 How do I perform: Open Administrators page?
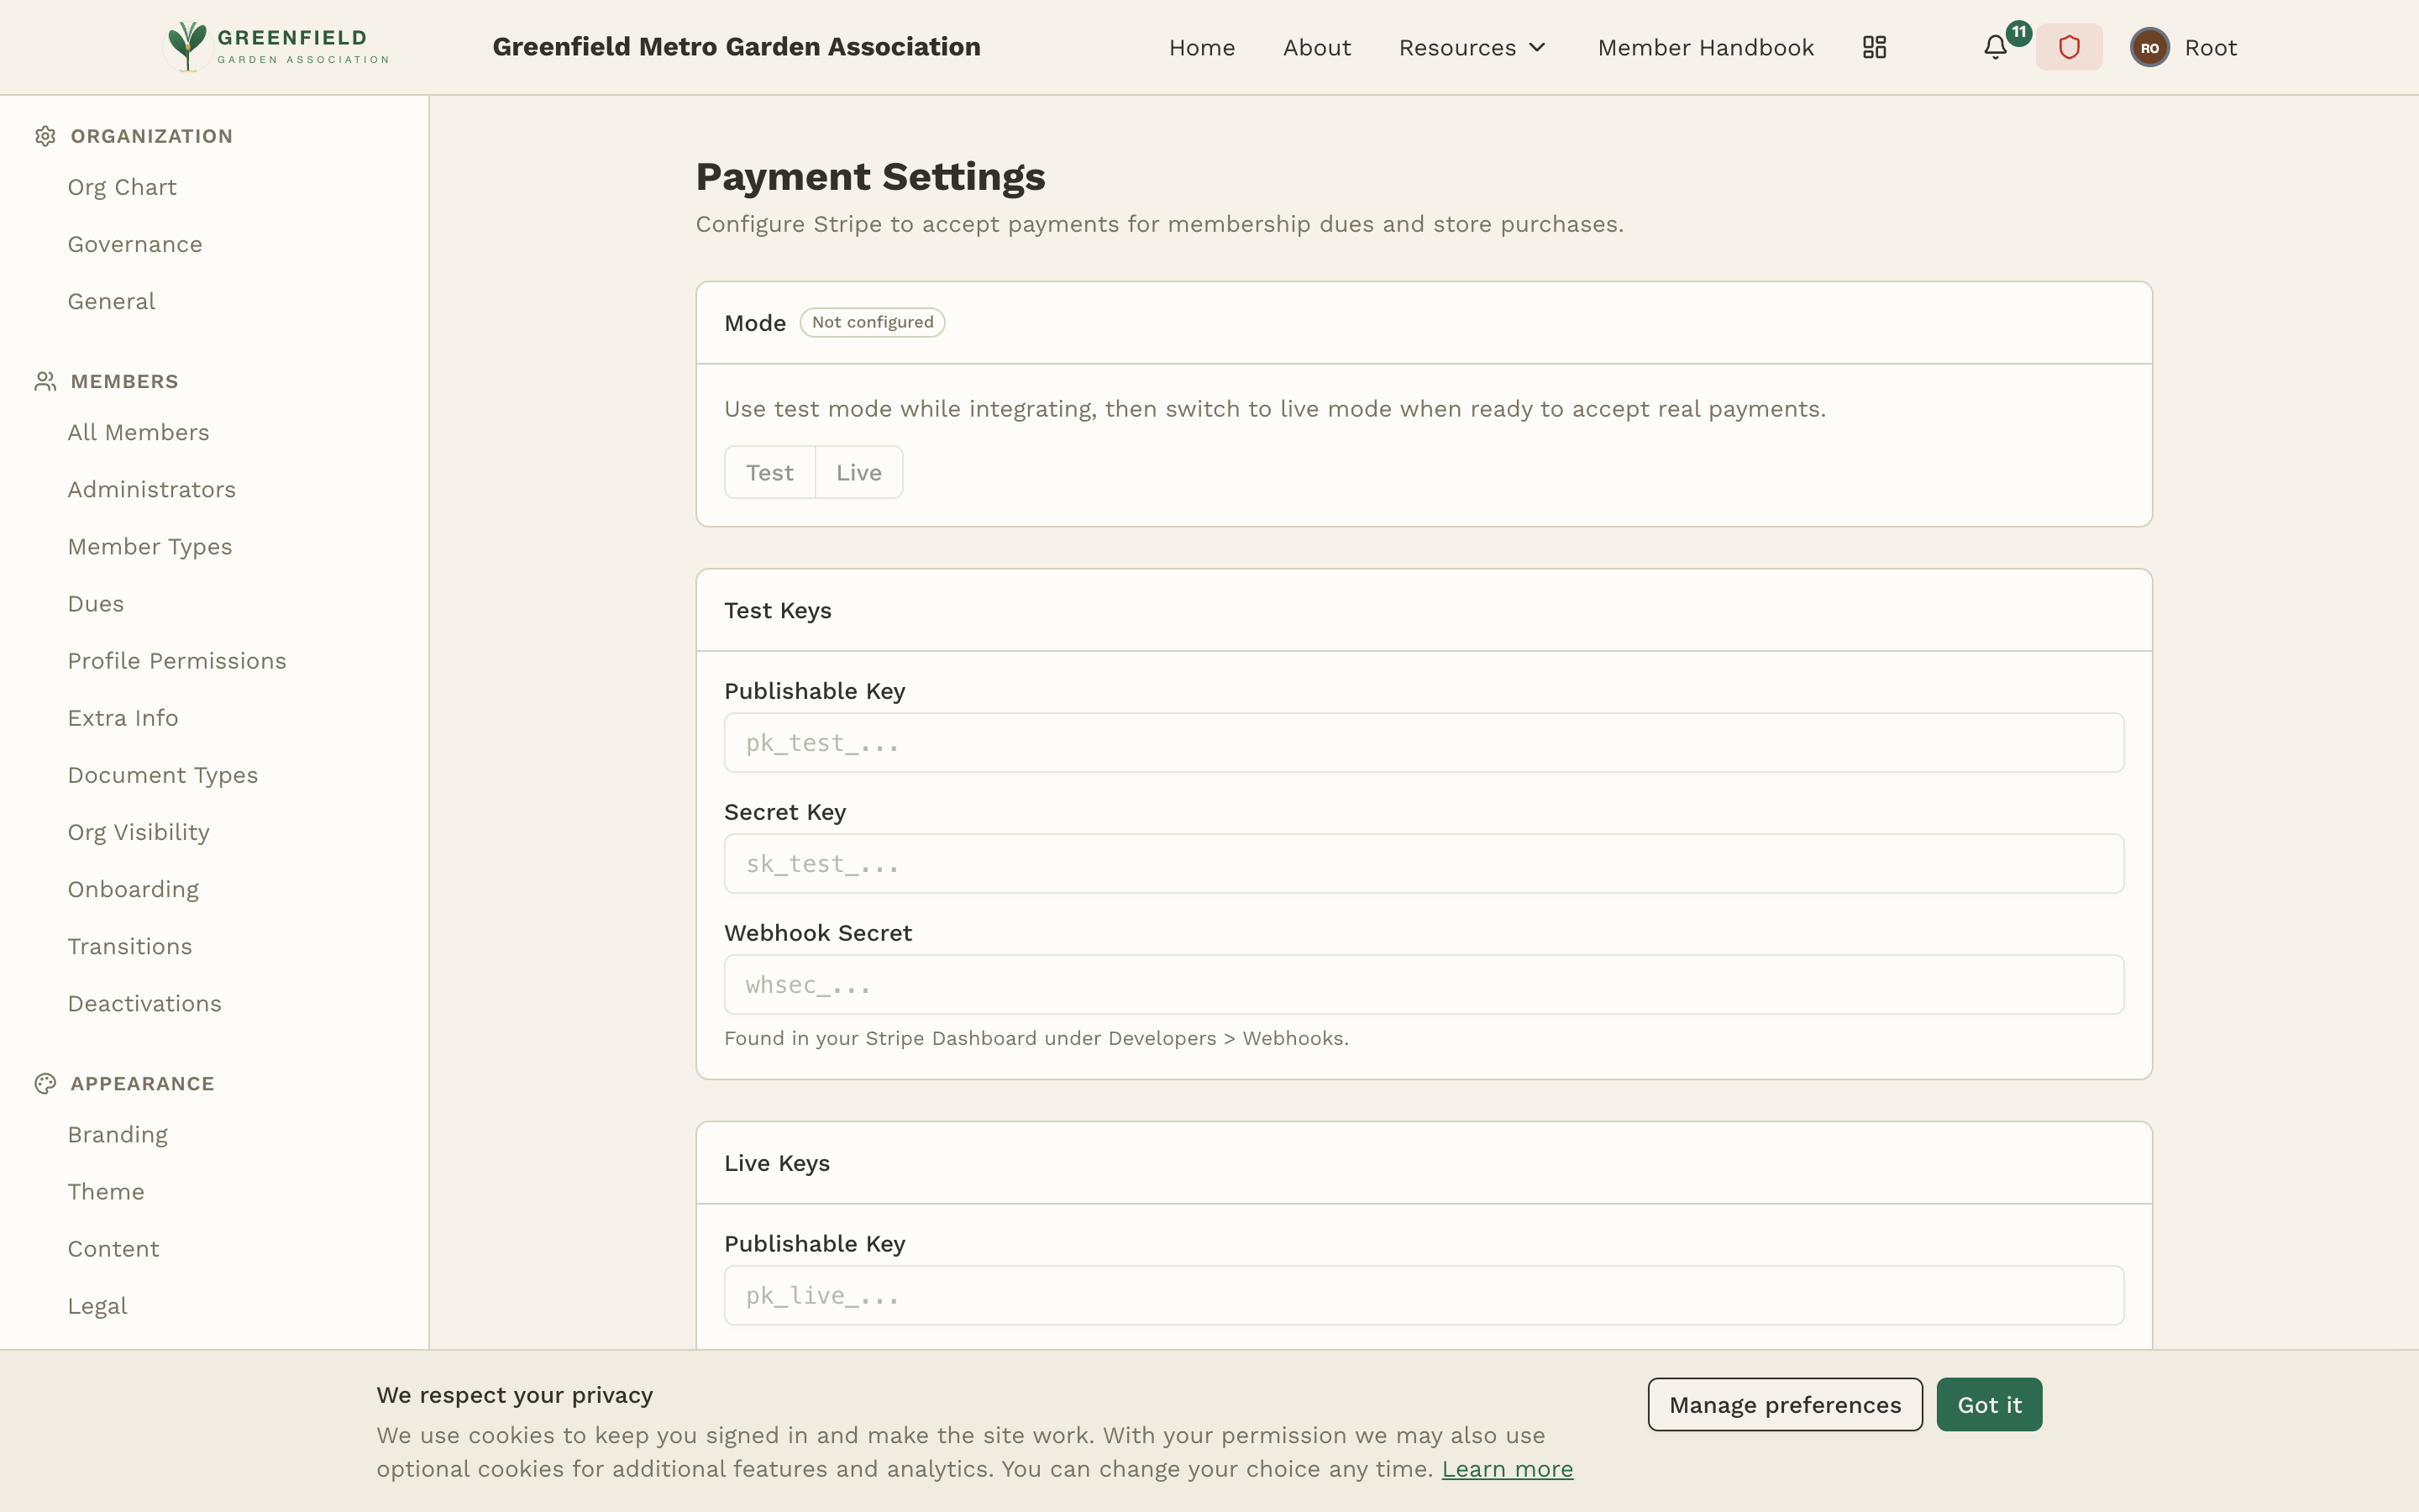[152, 489]
